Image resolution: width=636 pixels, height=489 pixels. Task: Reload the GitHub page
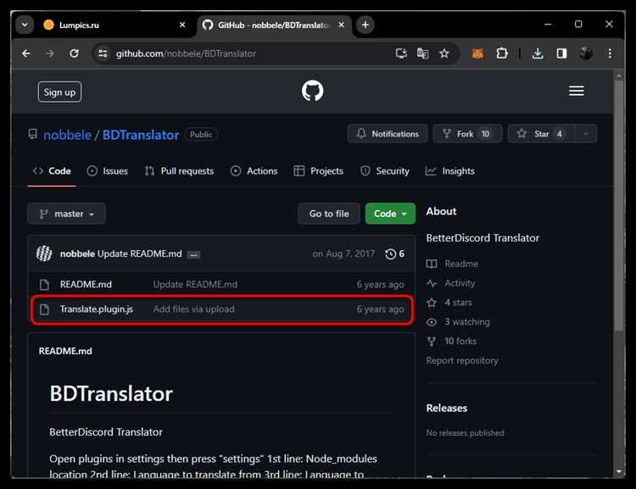(74, 53)
